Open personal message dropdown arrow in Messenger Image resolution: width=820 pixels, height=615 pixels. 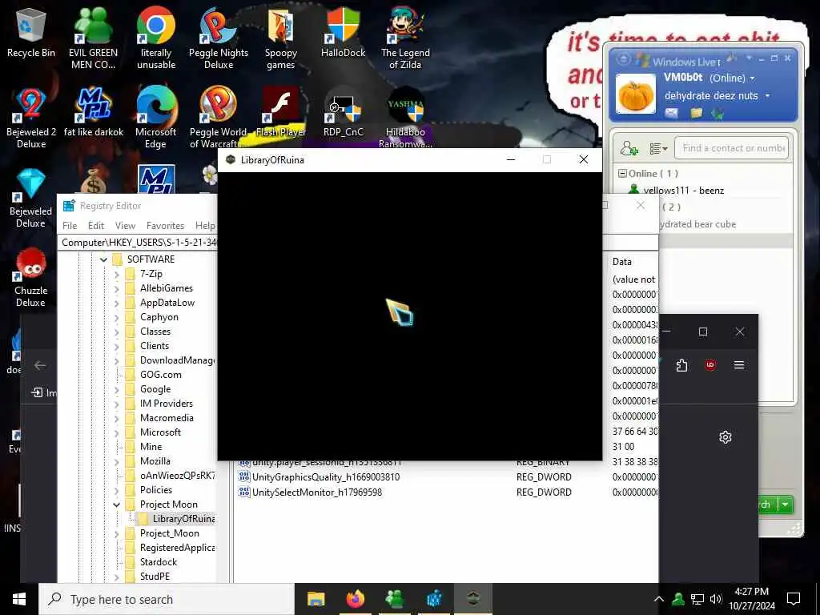pyautogui.click(x=768, y=96)
